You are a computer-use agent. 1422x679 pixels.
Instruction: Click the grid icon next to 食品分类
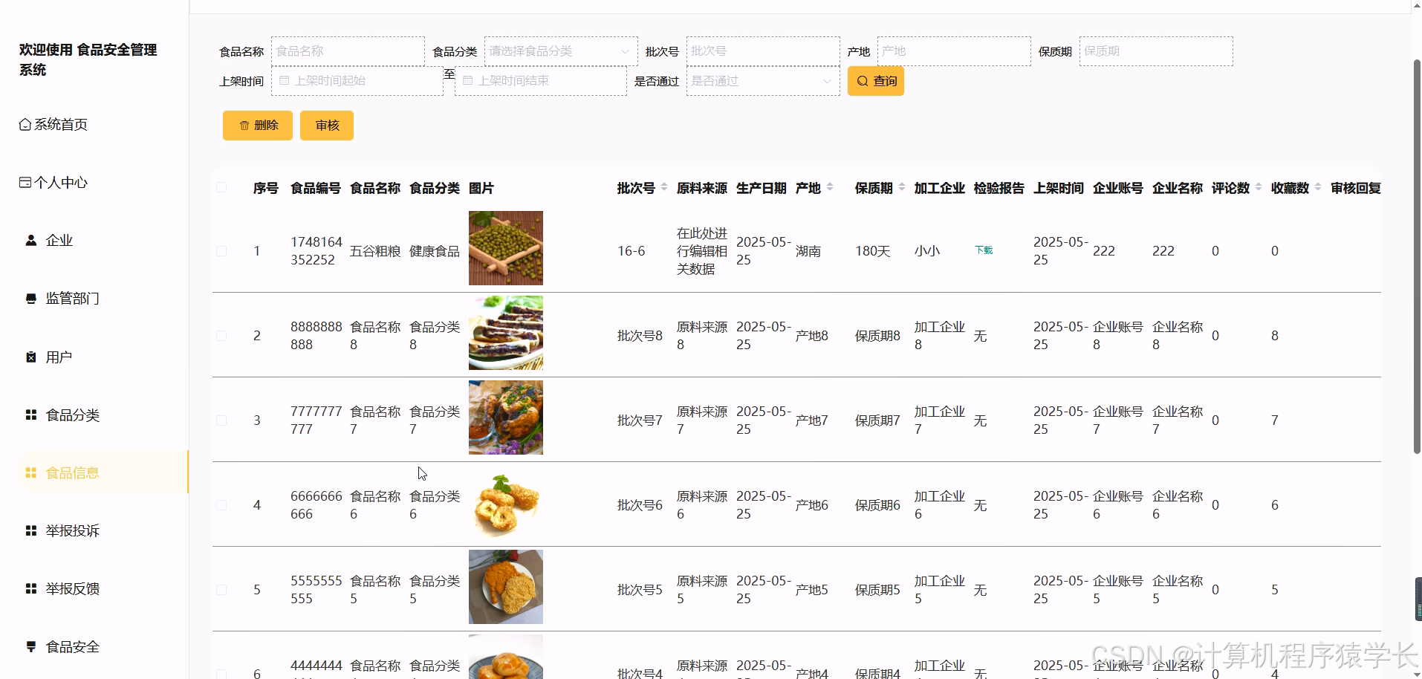(30, 415)
